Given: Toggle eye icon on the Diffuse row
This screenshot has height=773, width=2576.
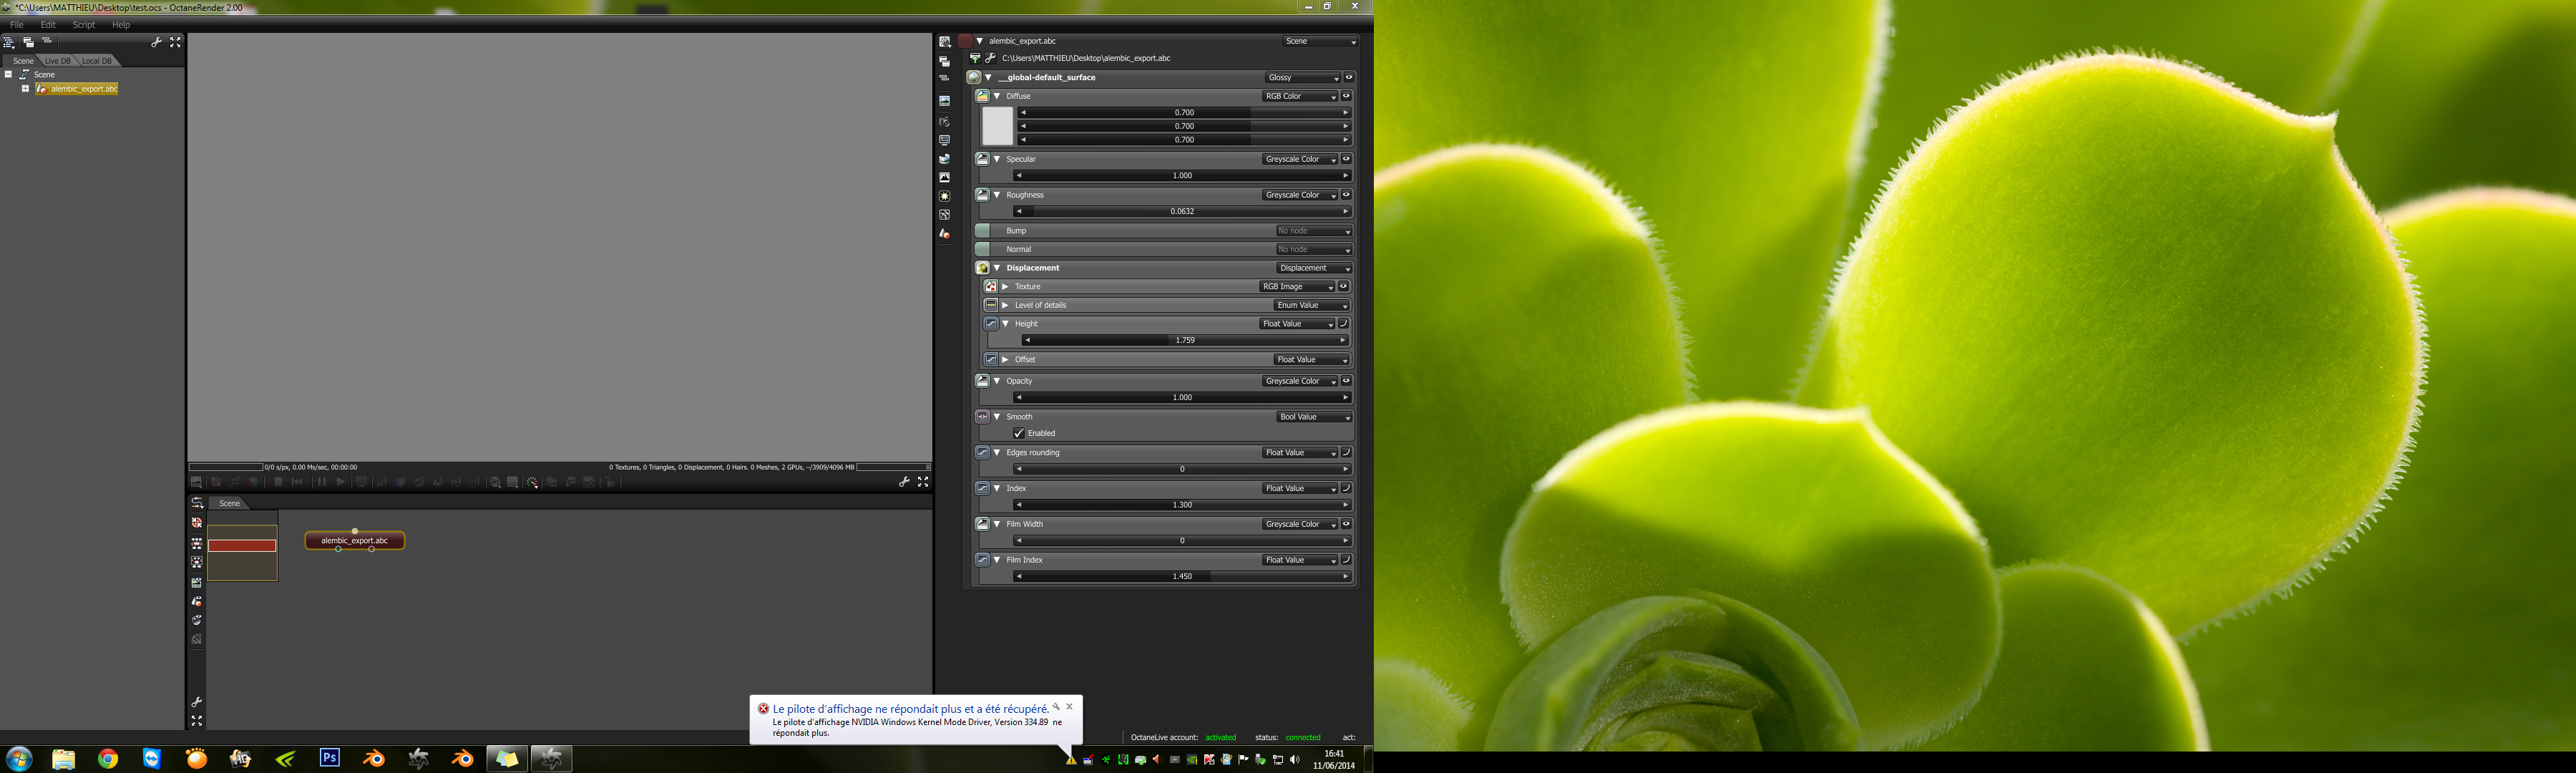Looking at the screenshot, I should [1346, 96].
